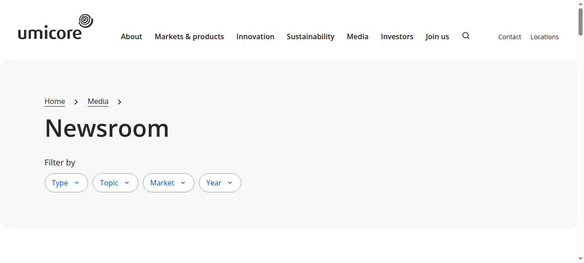Click the chevron after Home breadcrumb
Image resolution: width=584 pixels, height=263 pixels.
(76, 102)
